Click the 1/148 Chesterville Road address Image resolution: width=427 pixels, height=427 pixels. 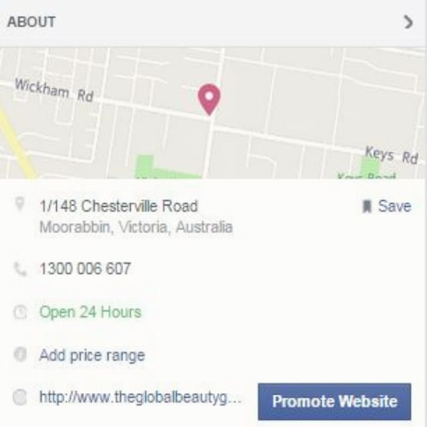[x=118, y=206]
